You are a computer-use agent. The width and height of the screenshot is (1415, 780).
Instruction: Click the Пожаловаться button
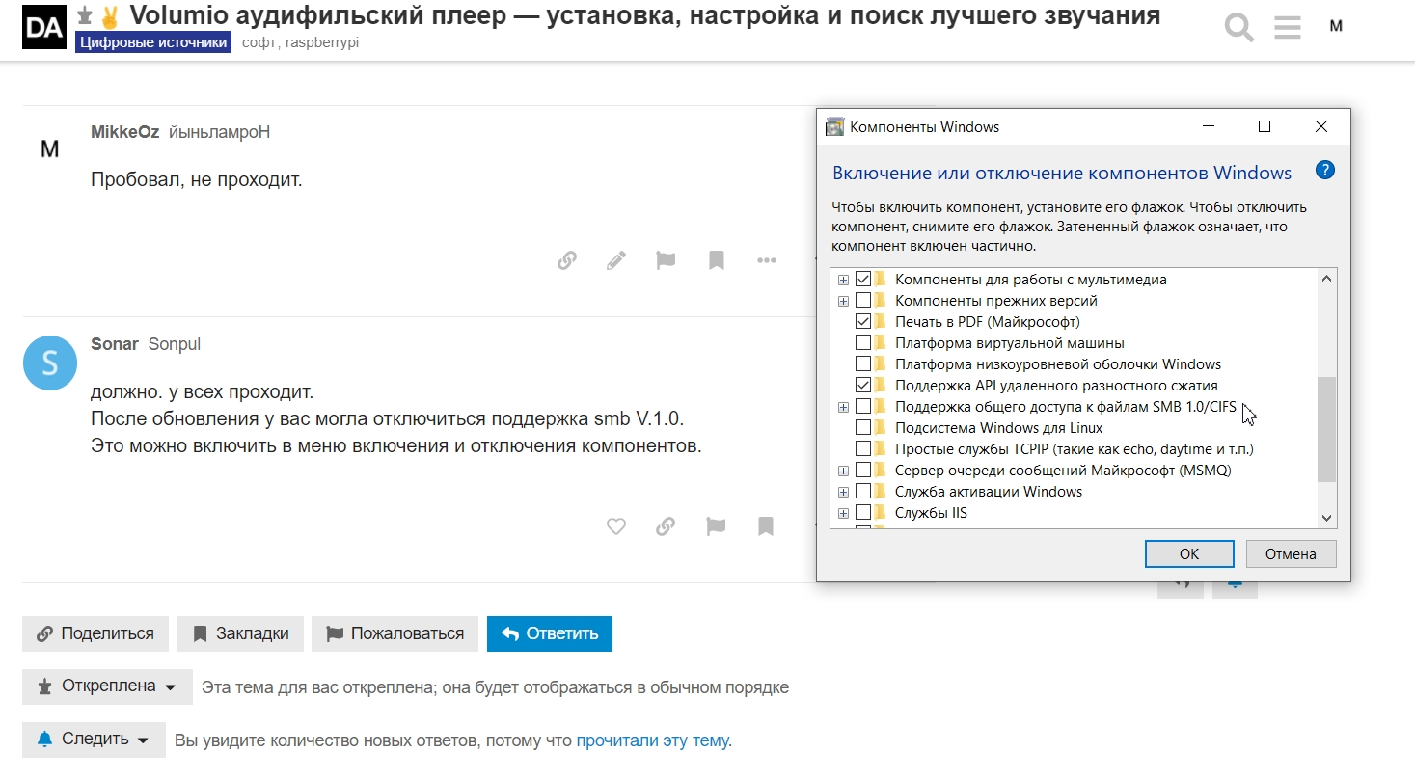pos(395,633)
